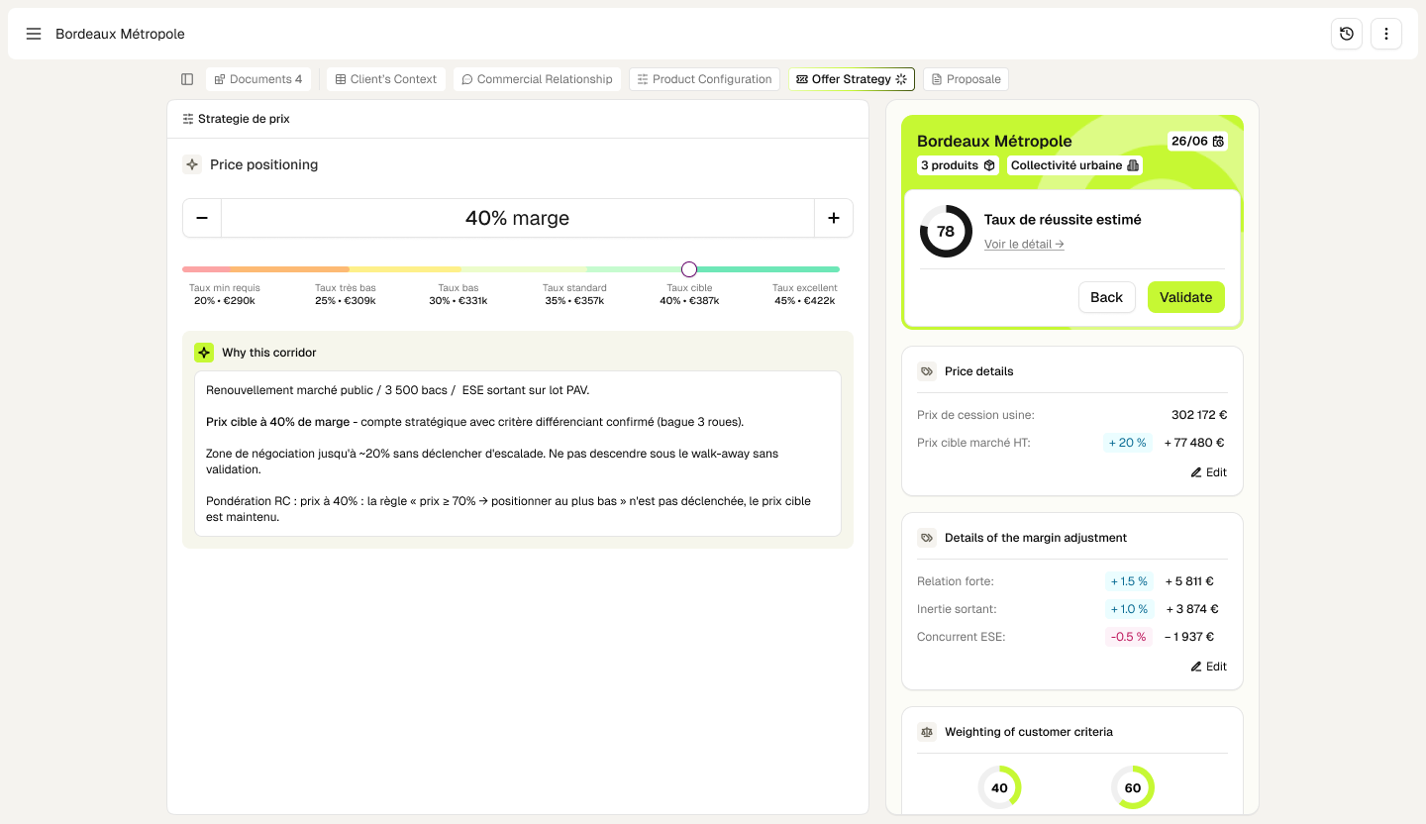Edit the Price details section
The image size is (1426, 824).
point(1209,472)
